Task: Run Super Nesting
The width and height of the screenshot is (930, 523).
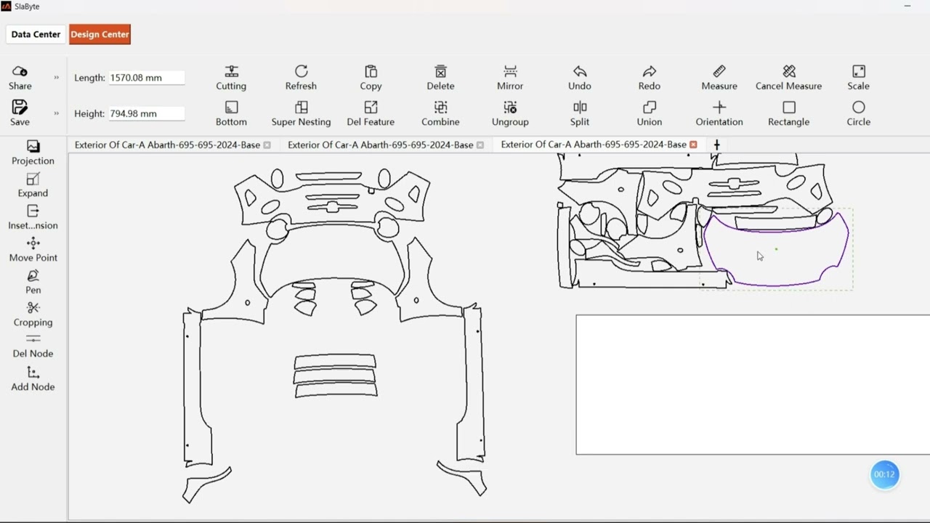Action: point(301,114)
